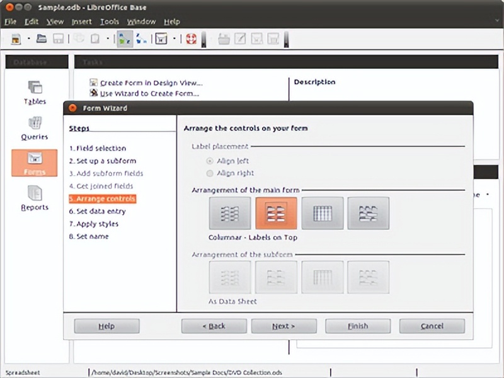Select the Align right radio button

(x=209, y=173)
